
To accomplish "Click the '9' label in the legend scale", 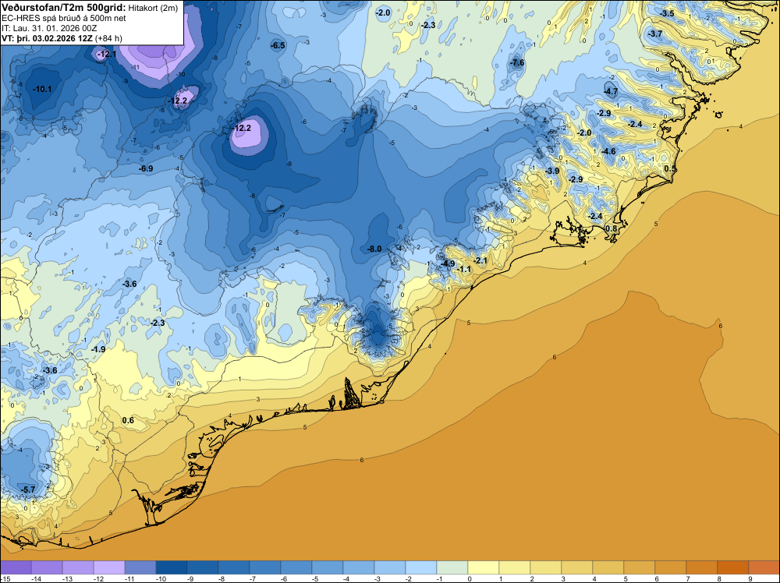I will point(750,578).
